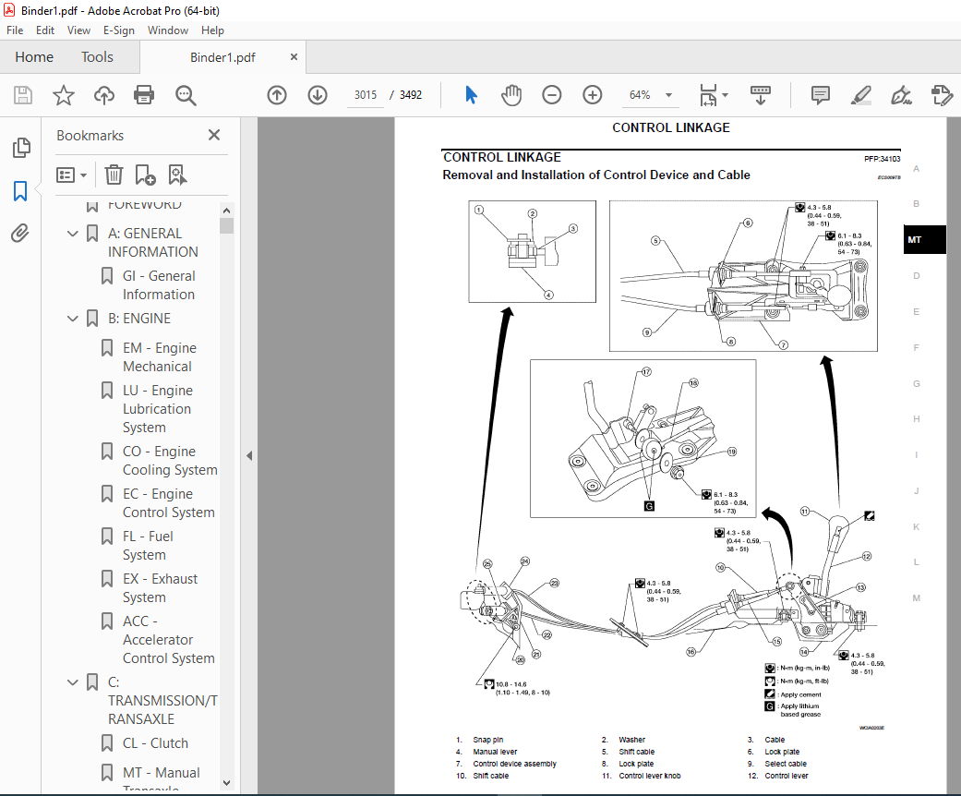Open the Window menu

click(168, 30)
